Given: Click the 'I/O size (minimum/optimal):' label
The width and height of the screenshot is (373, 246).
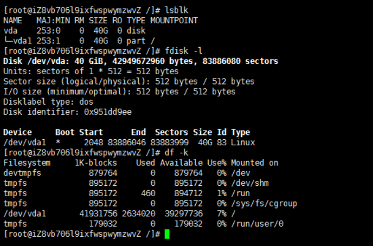Looking at the screenshot, I should [x=67, y=92].
